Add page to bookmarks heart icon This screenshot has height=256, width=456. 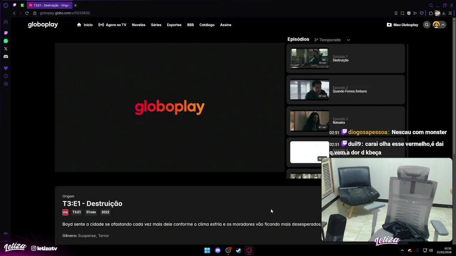421,13
